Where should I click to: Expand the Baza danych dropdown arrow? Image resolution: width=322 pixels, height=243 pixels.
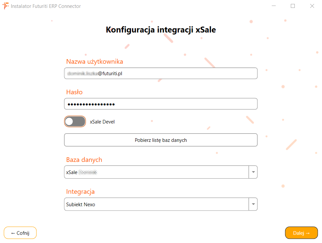(x=253, y=172)
